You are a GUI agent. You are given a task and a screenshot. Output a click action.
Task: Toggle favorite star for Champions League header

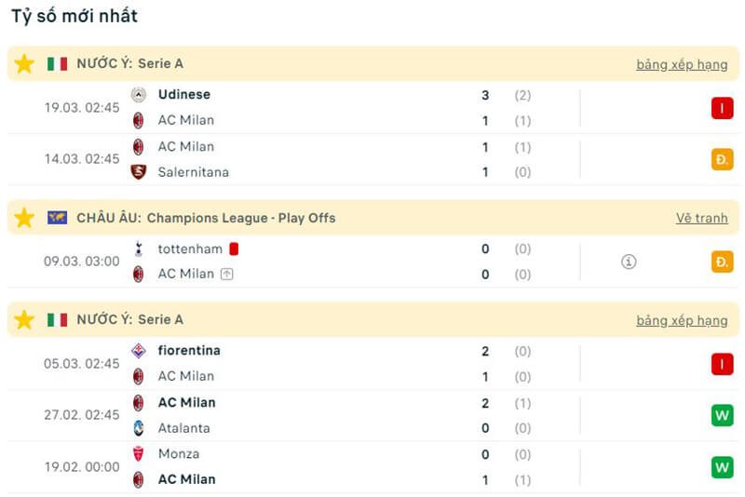pos(24,218)
